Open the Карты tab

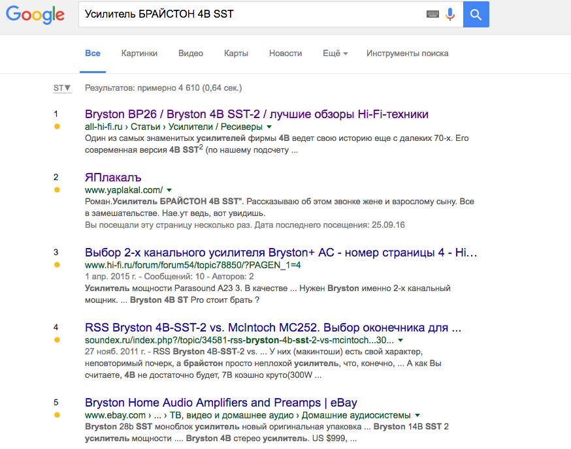(236, 54)
